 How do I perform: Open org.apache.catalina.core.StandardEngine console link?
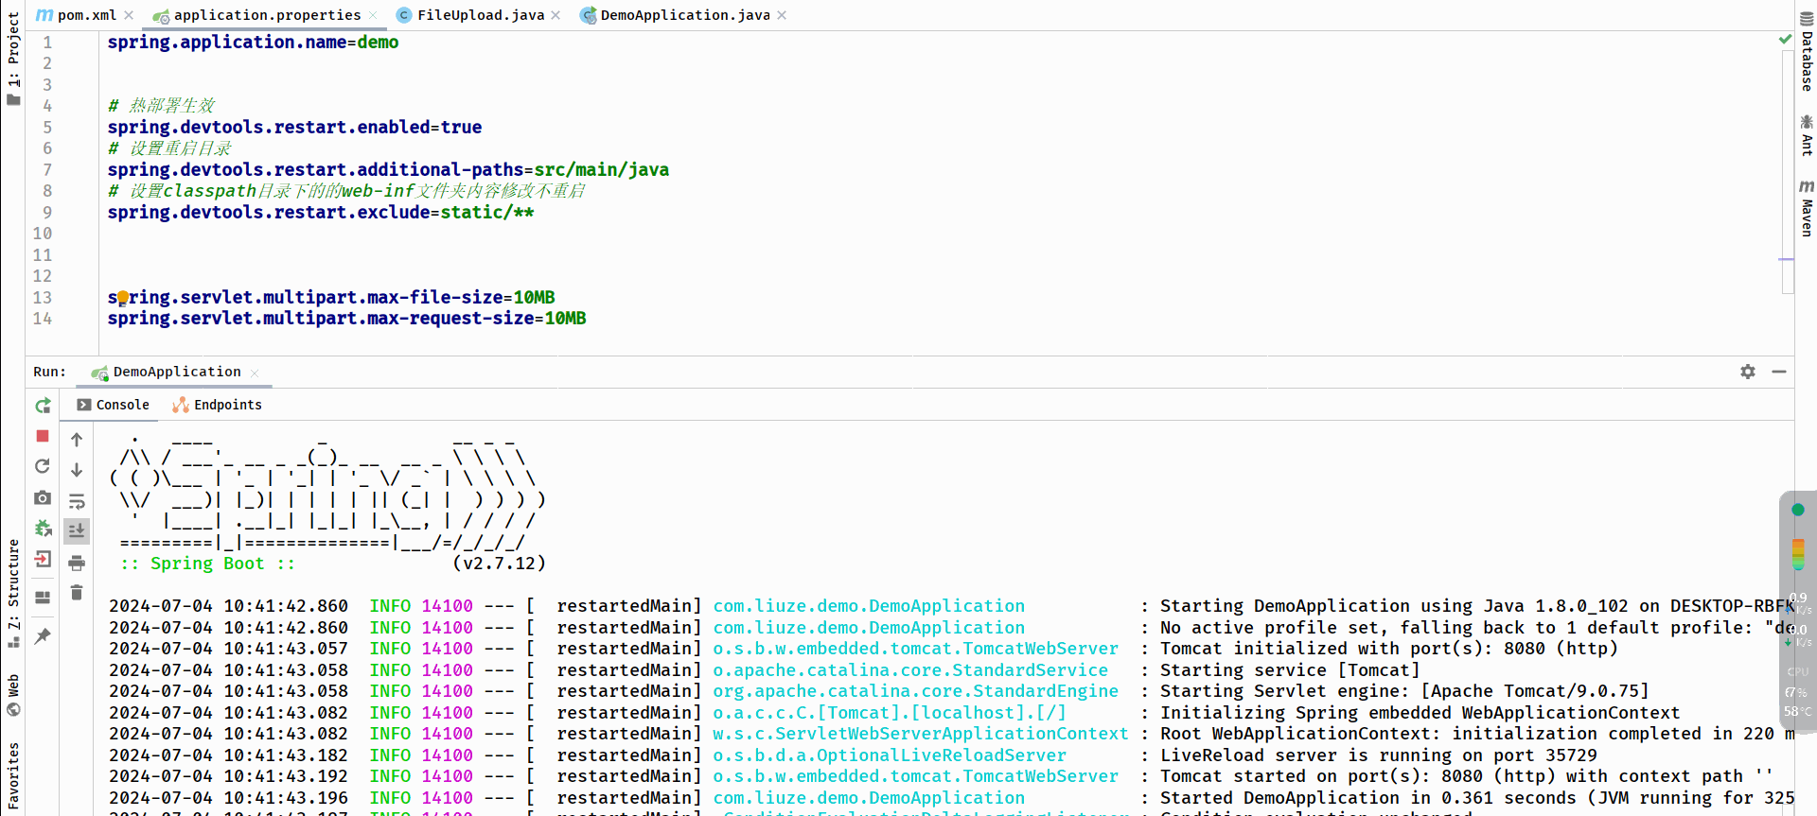915,690
